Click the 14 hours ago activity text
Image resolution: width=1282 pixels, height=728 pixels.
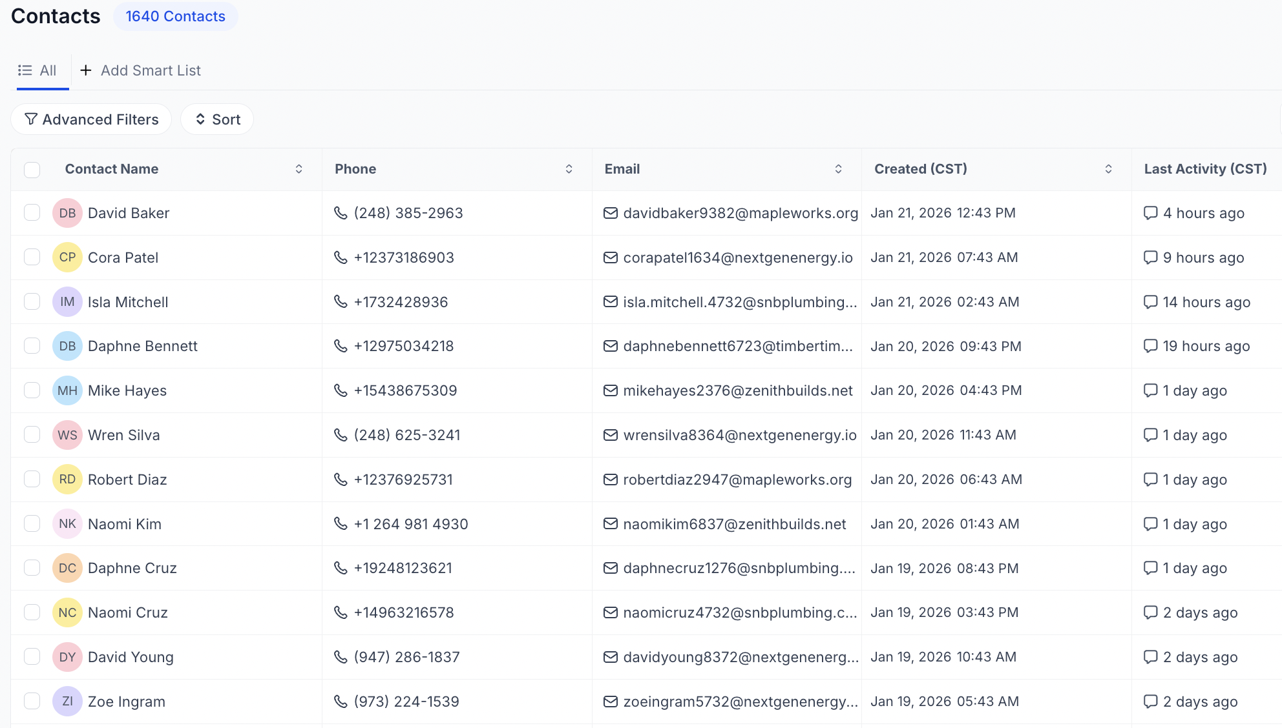pos(1207,302)
